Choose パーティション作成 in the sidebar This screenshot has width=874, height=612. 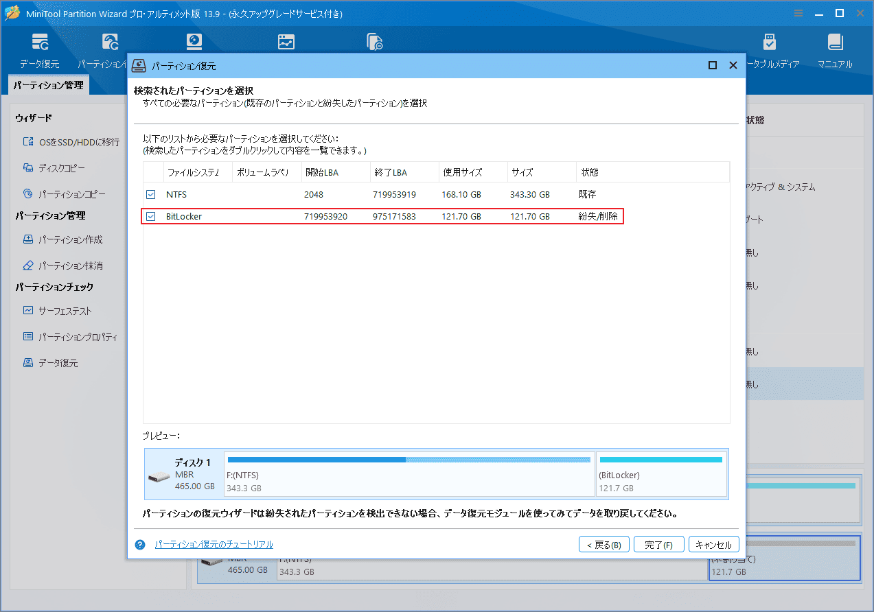pos(71,239)
